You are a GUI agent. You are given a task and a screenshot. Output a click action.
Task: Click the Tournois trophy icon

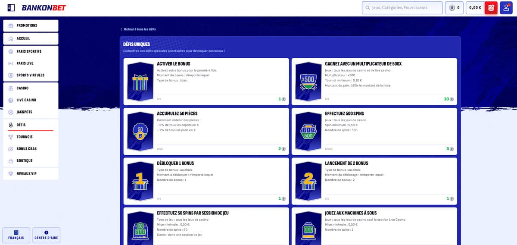11,137
